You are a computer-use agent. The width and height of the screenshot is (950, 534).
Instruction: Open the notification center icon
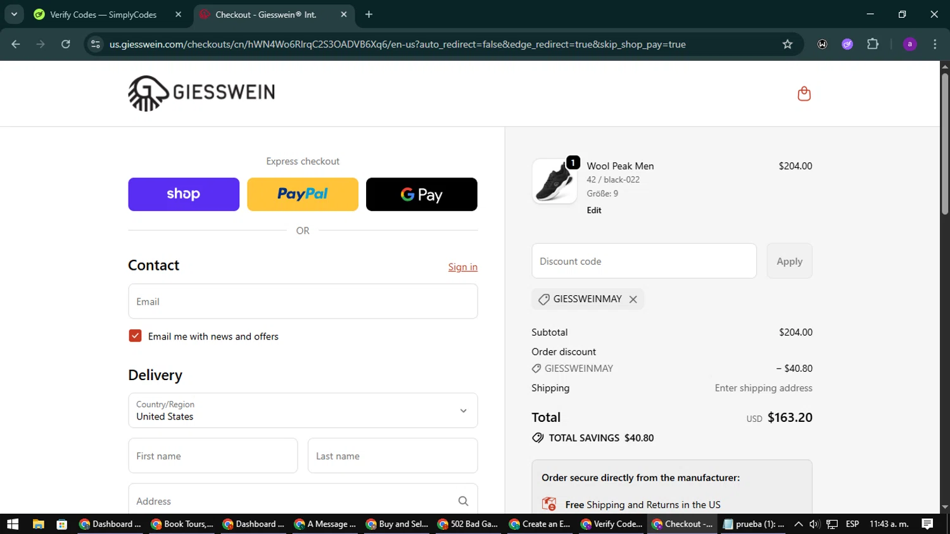pos(928,524)
